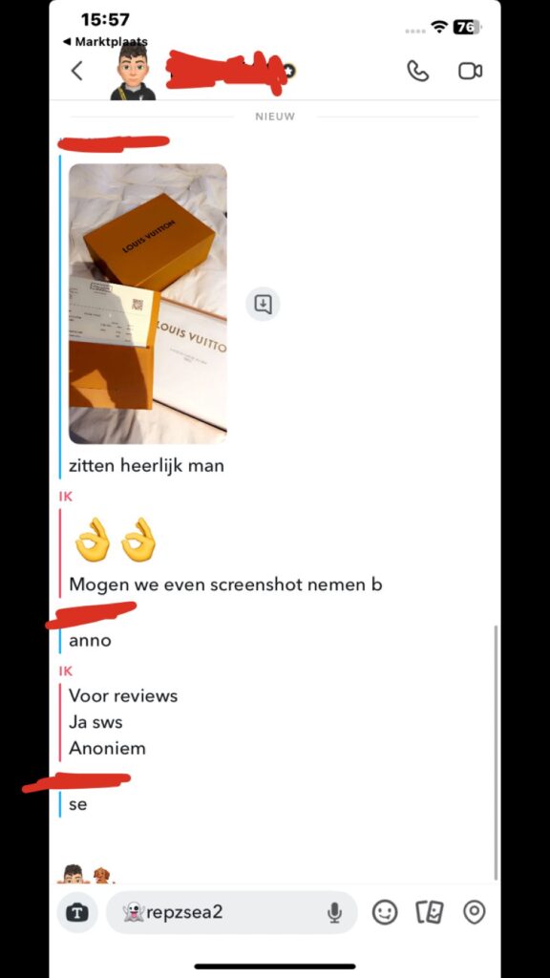This screenshot has height=978, width=550.
Task: Tap the two OK hand emoji message
Action: pos(115,540)
